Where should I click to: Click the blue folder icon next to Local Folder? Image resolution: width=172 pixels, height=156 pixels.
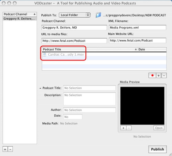[98, 15]
